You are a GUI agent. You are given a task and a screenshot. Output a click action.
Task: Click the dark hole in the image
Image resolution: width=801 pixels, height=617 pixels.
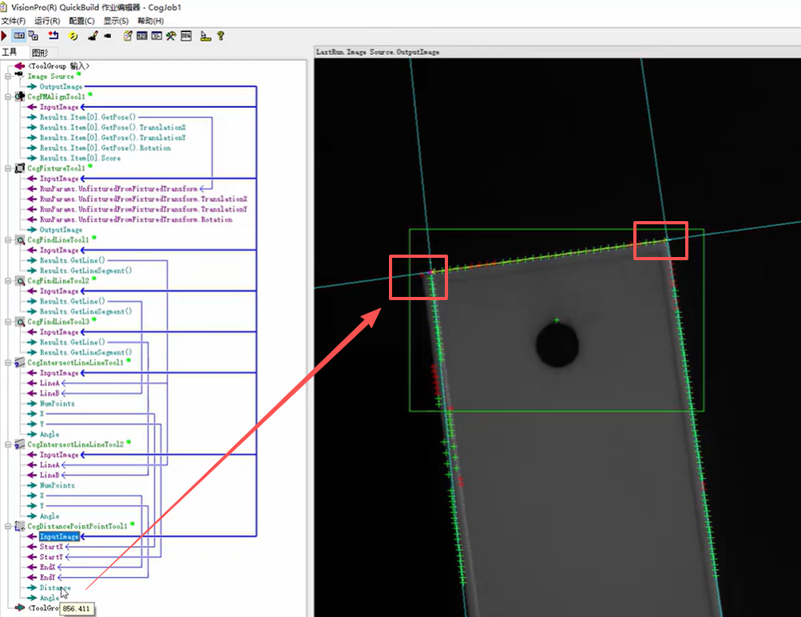pyautogui.click(x=557, y=346)
